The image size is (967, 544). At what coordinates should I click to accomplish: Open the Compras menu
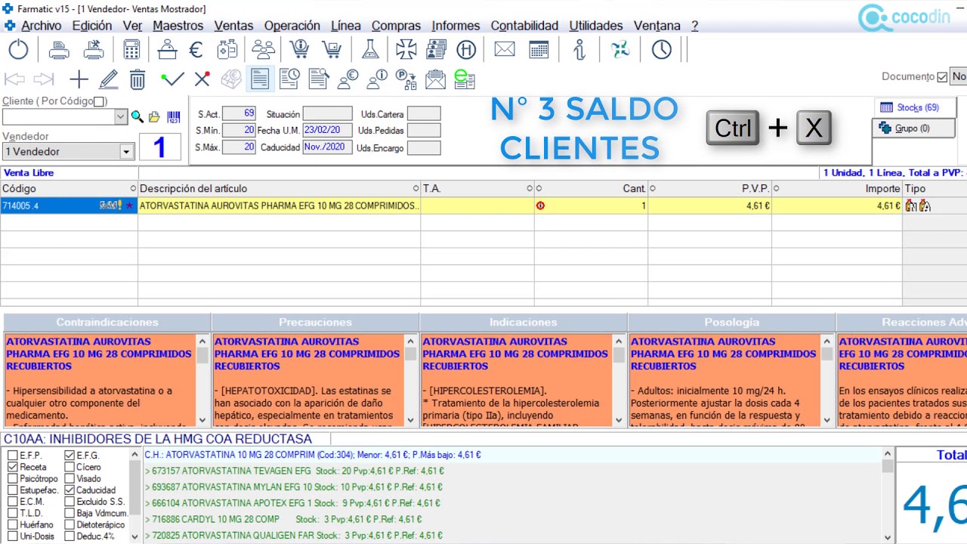pyautogui.click(x=396, y=26)
